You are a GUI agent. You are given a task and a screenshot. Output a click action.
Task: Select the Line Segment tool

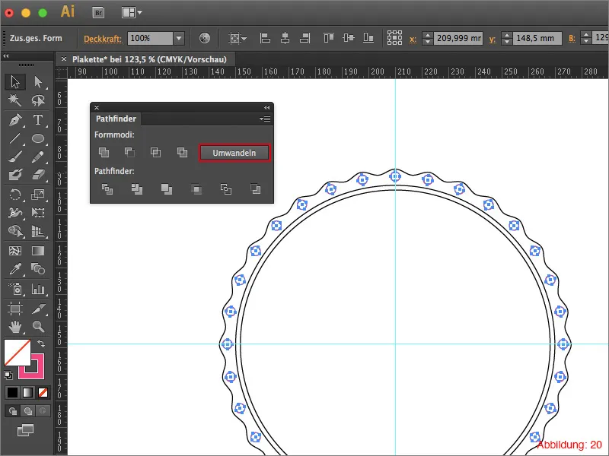15,138
